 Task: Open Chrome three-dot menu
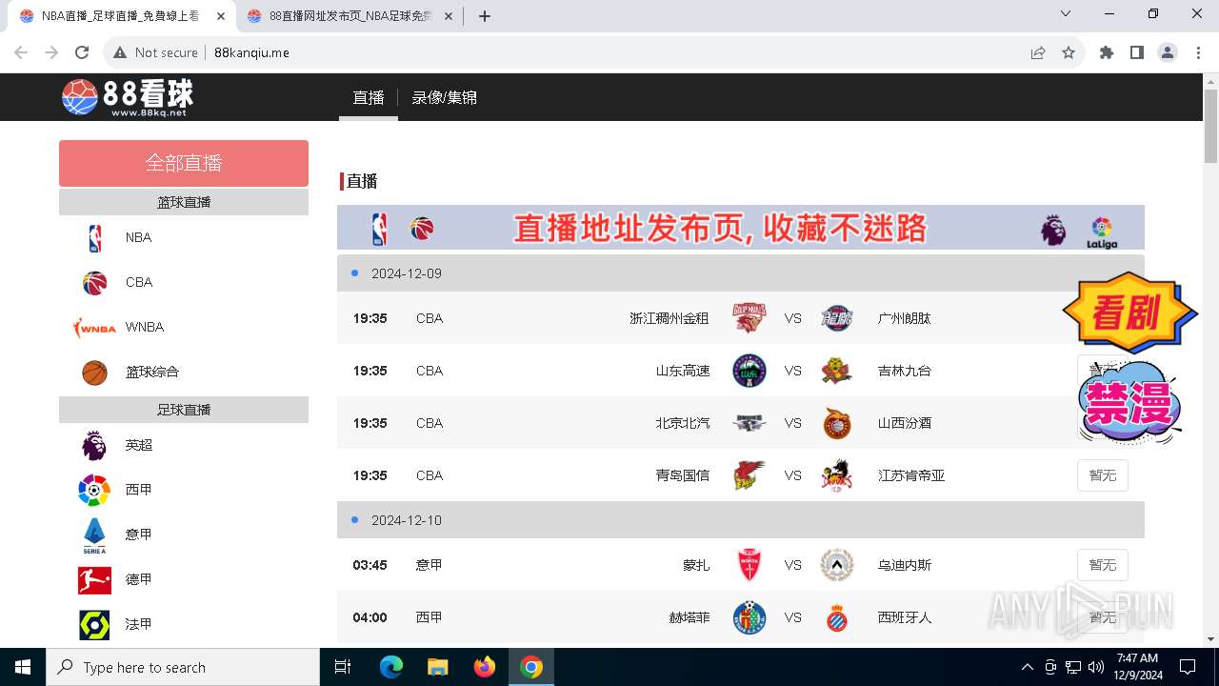tap(1198, 52)
